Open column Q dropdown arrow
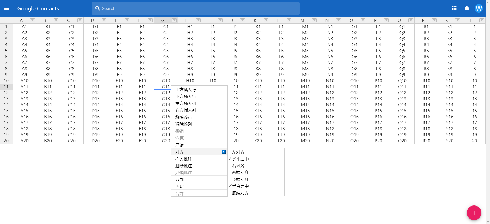490x224 pixels. (x=411, y=20)
